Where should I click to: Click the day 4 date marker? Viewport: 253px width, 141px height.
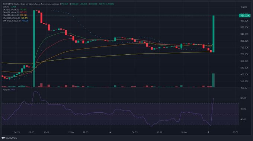click(x=110, y=132)
